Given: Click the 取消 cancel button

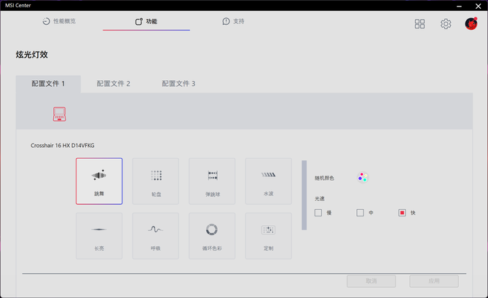Looking at the screenshot, I should pos(371,281).
